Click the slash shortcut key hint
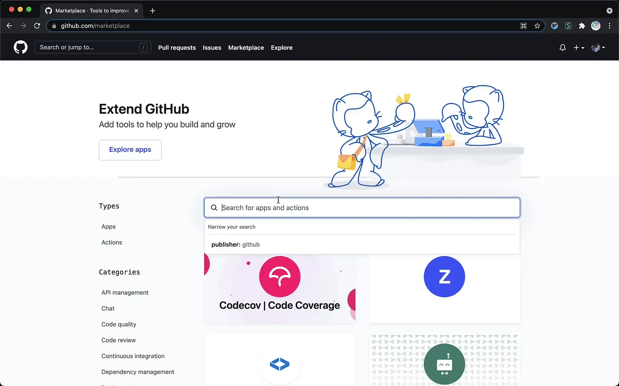 click(143, 47)
